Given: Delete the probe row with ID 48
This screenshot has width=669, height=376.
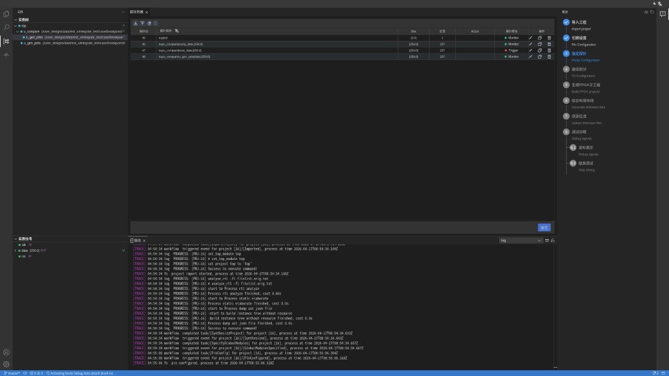Looking at the screenshot, I should [x=549, y=57].
